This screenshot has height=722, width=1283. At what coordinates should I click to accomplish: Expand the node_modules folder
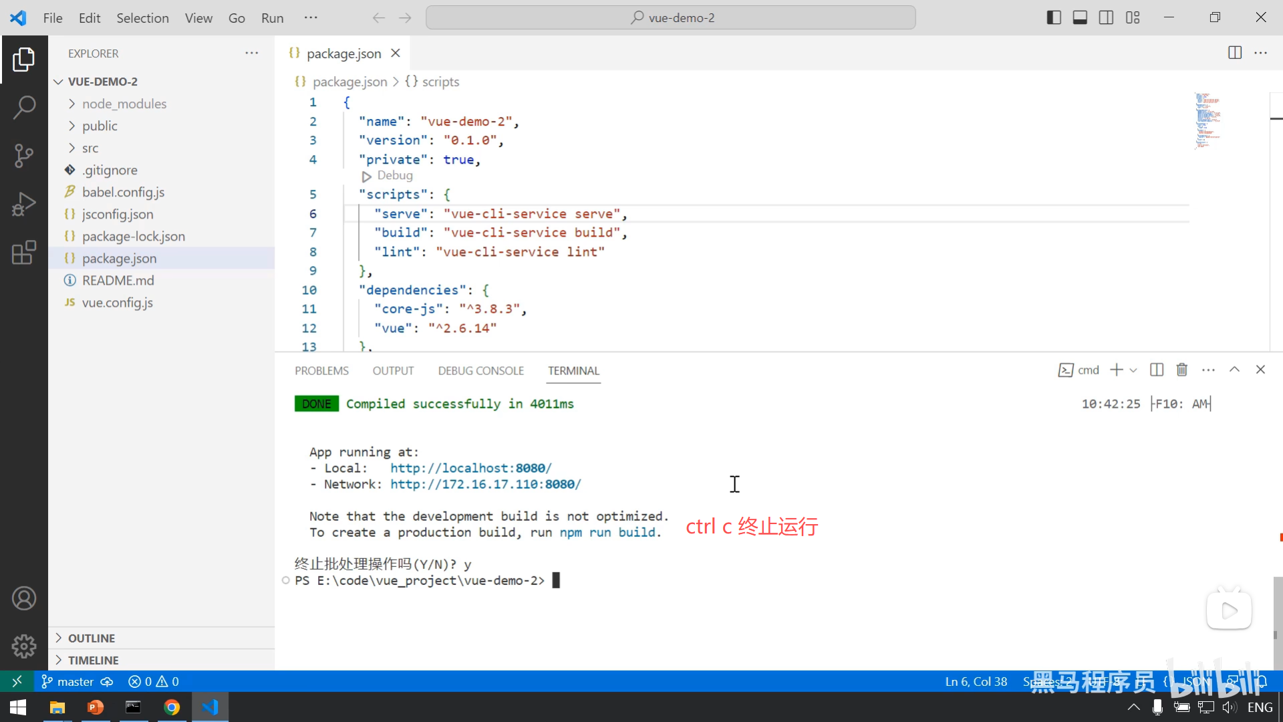pos(124,104)
